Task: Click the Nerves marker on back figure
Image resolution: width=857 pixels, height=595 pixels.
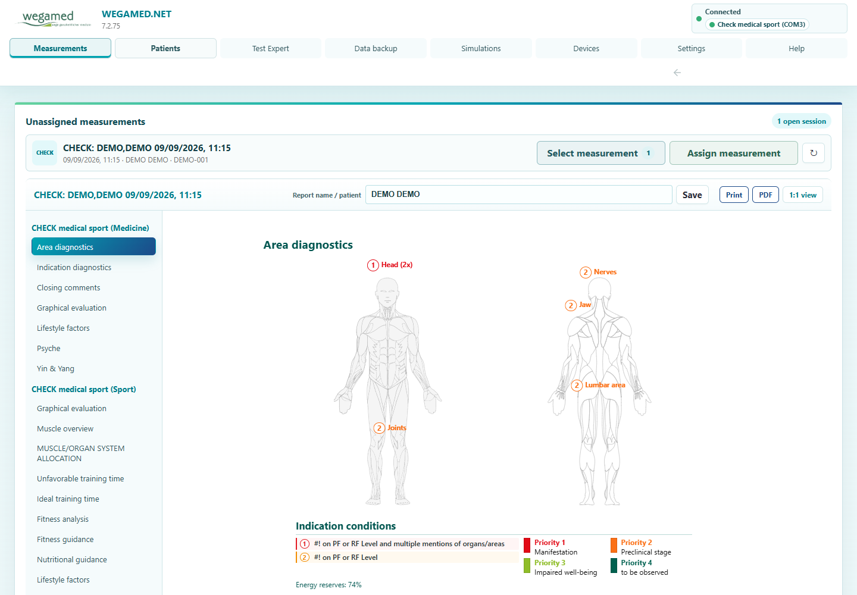Action: (x=598, y=272)
